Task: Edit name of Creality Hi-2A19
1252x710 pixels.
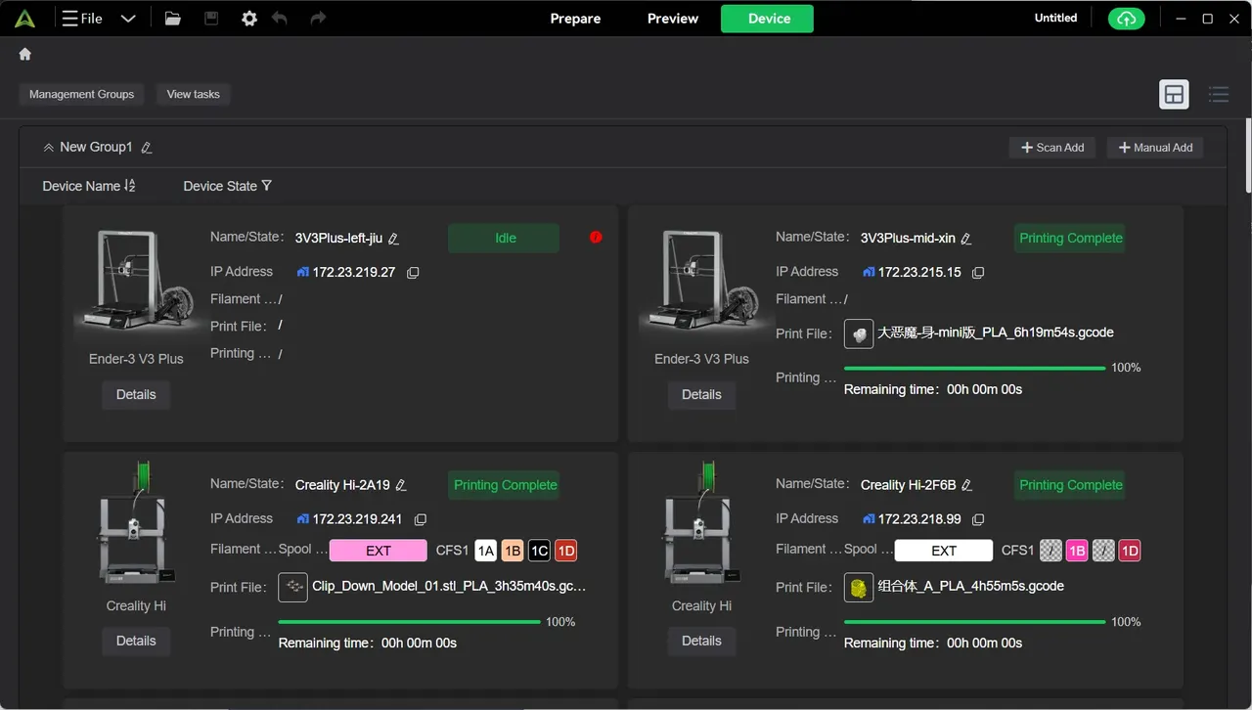Action: click(401, 485)
